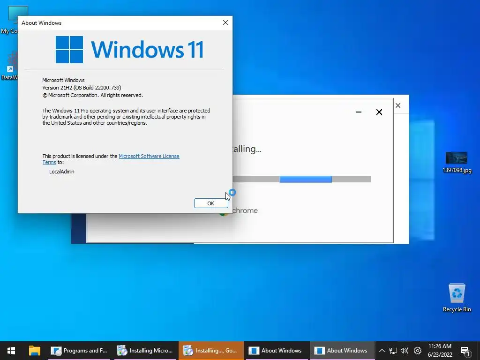Click the gear tray icon
480x360 pixels.
[x=418, y=351]
